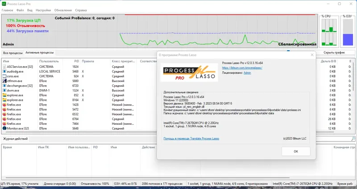Viewport: 357px width, 189px height.
Task: Click the audiodg.exe process icon
Action: 4,71
